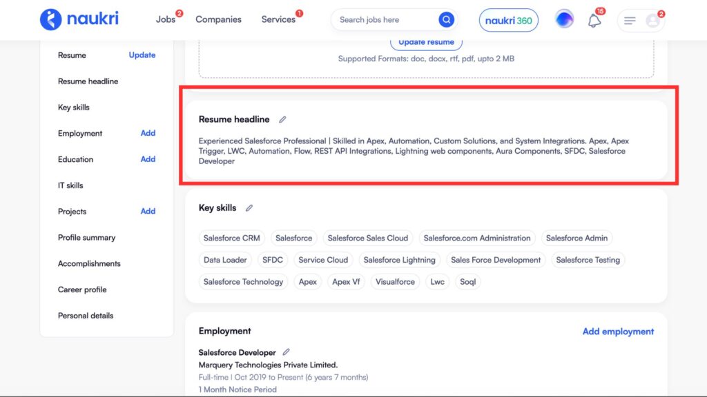Go to Profile summary in sidebar
The height and width of the screenshot is (397, 707).
86,238
